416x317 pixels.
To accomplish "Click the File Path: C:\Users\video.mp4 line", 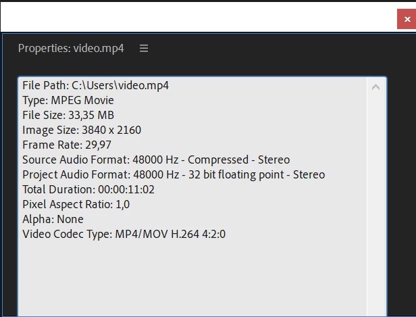I will tap(95, 85).
